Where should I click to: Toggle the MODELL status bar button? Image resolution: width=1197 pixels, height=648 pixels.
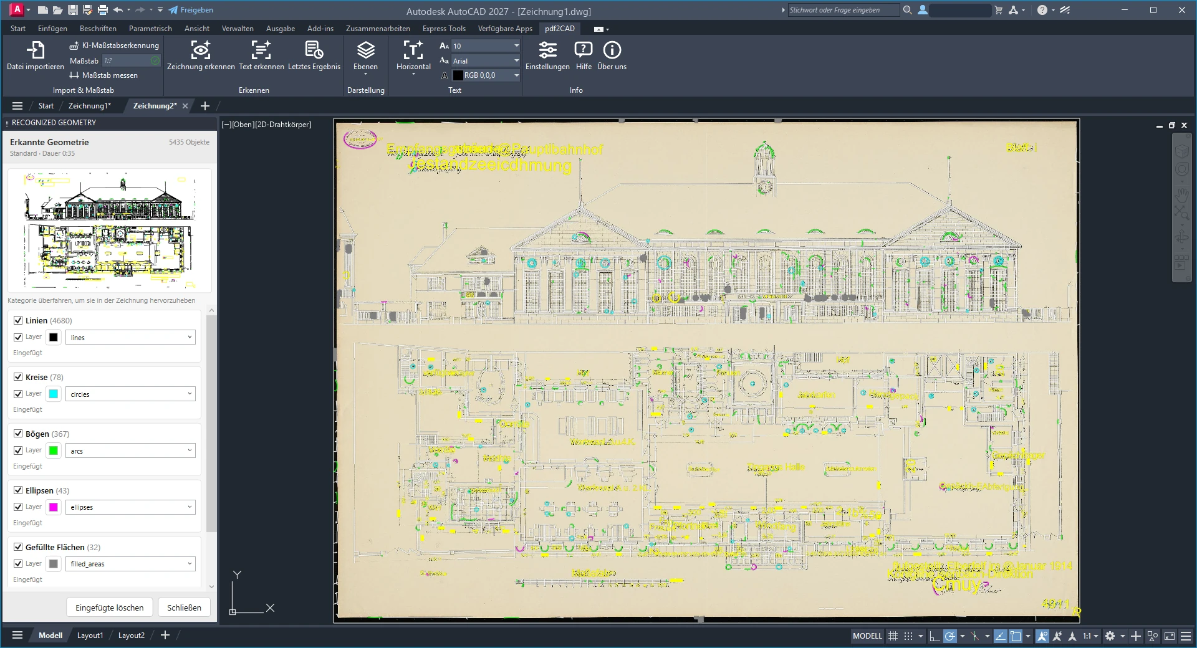click(867, 636)
